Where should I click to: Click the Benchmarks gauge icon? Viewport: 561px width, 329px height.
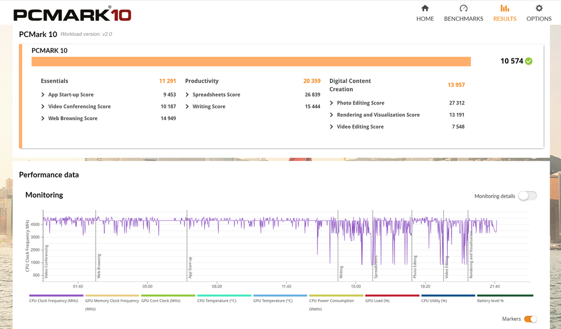[x=463, y=8]
